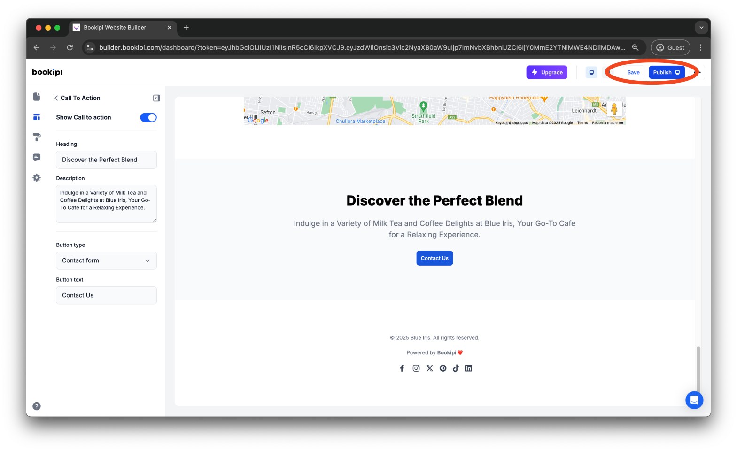This screenshot has width=737, height=451.
Task: Edit the Heading input field
Action: pos(106,160)
